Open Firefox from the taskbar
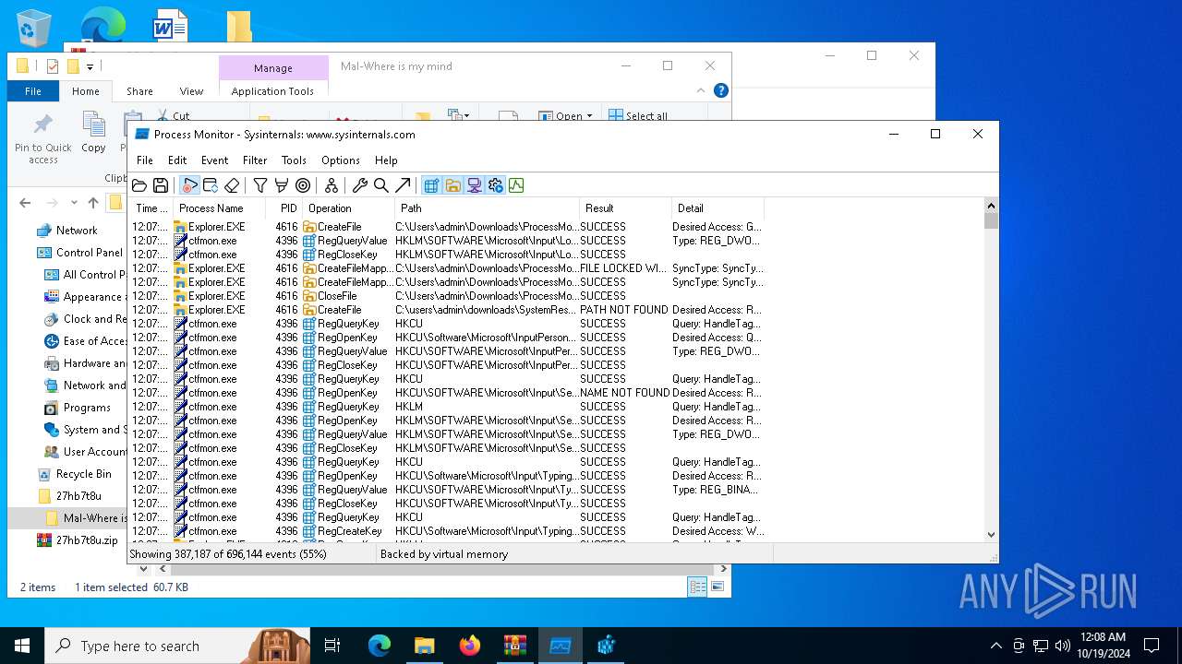 point(469,646)
